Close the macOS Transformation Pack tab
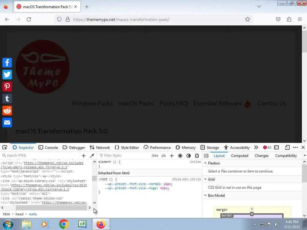307x230 pixels. pos(76,7)
